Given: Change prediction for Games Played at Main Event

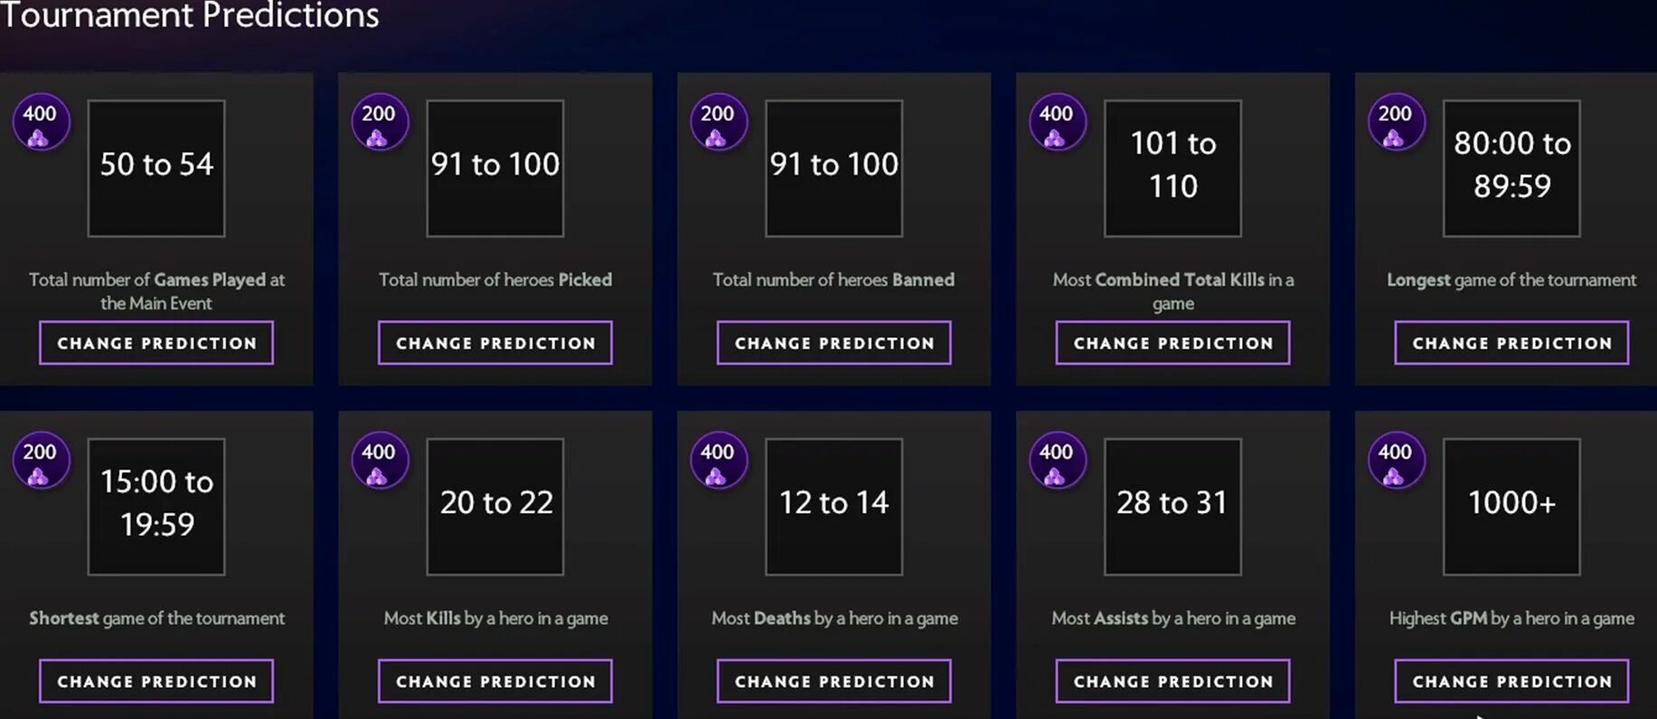Looking at the screenshot, I should 156,343.
